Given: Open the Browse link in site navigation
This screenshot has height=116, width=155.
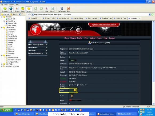Looking at the screenshot, I should [x=73, y=38].
